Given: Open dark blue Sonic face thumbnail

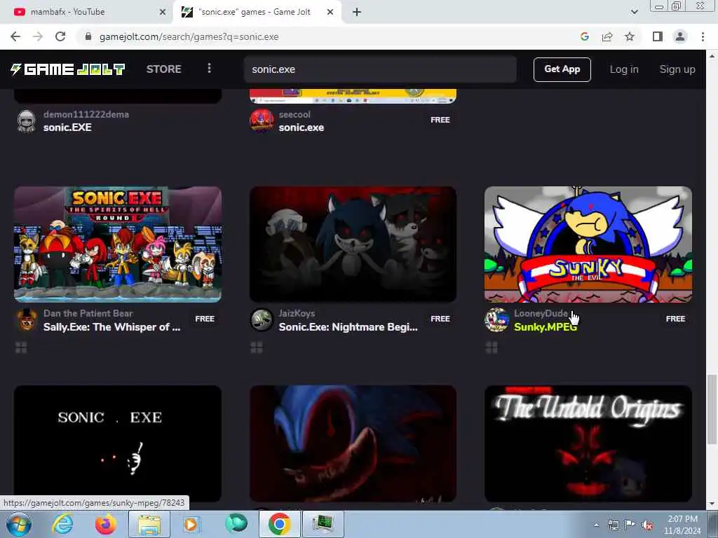Looking at the screenshot, I should click(353, 443).
